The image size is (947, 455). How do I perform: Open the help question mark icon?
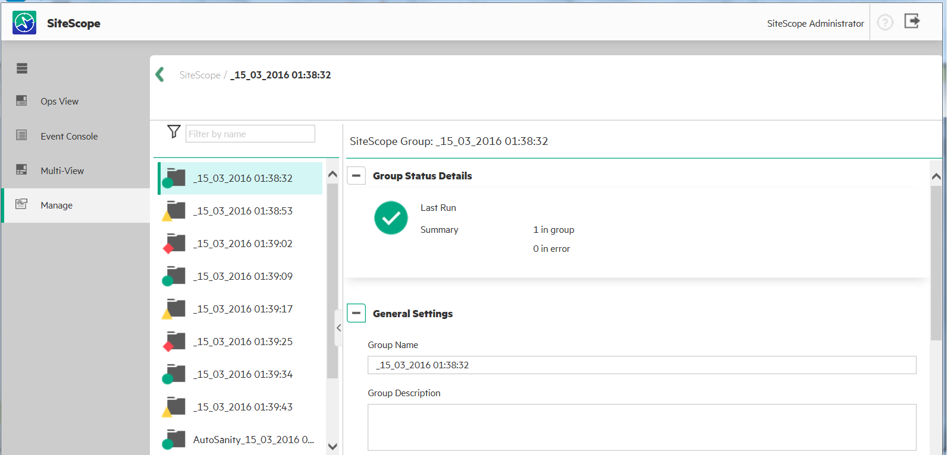[x=885, y=23]
